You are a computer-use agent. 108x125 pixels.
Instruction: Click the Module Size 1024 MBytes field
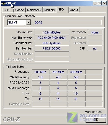point(52,32)
